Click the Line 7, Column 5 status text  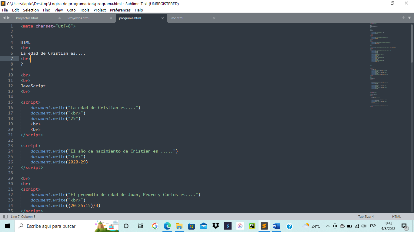(23, 217)
